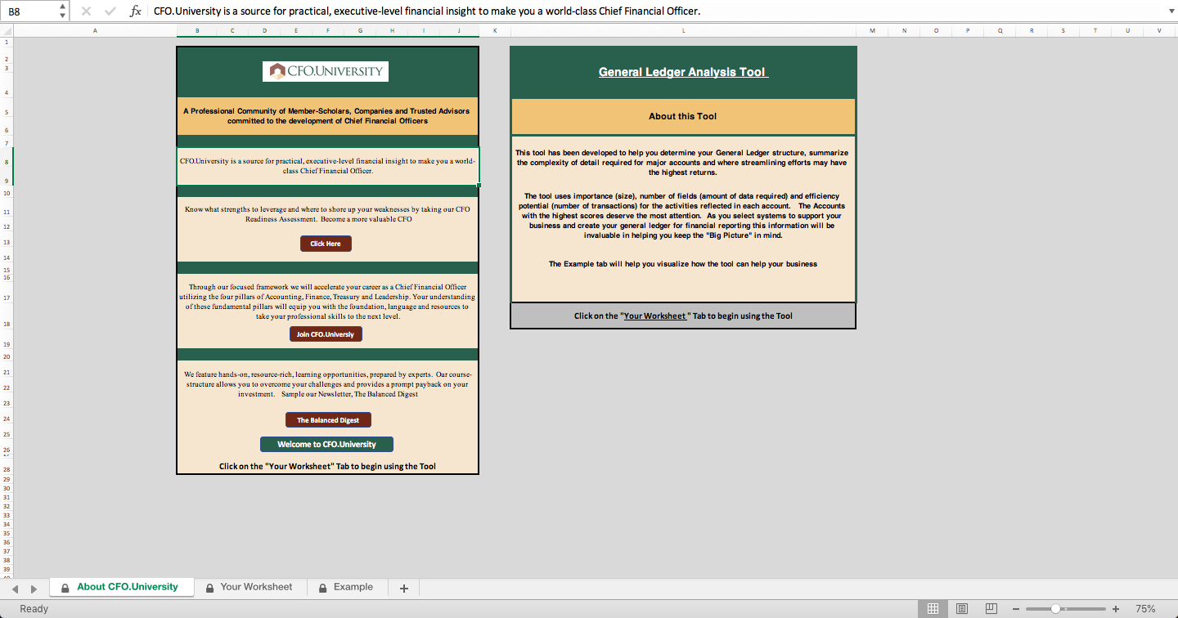Add a new sheet with the plus button
Image resolution: width=1178 pixels, height=618 pixels.
pyautogui.click(x=403, y=588)
